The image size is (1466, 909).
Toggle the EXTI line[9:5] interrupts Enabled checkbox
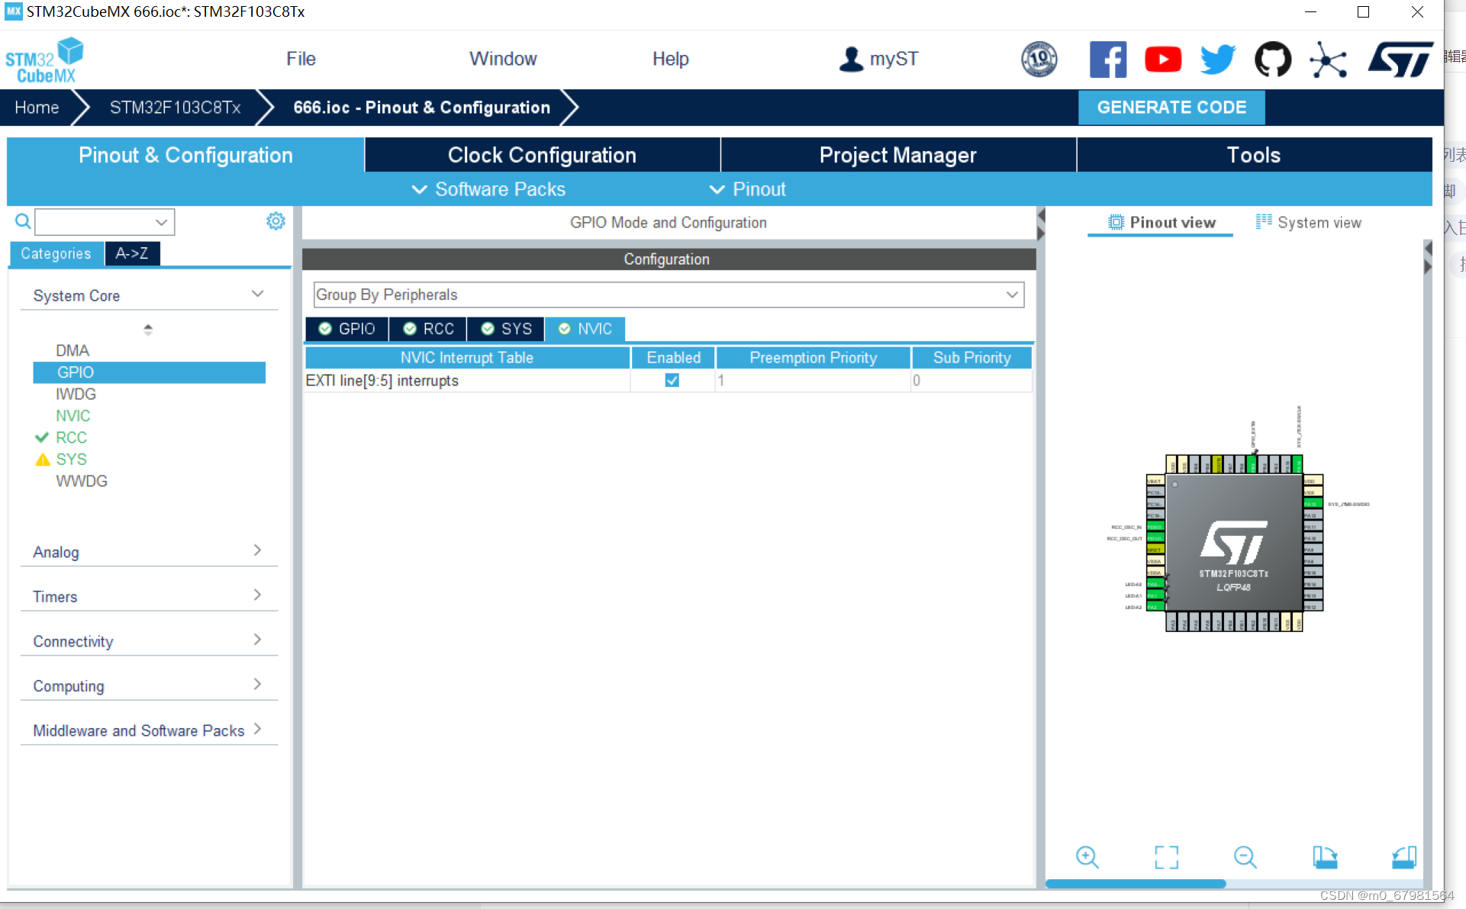(x=672, y=380)
